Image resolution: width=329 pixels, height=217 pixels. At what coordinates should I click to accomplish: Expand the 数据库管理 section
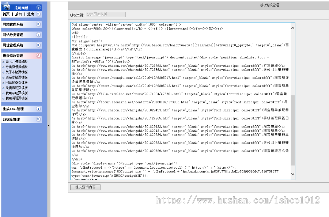click(38, 119)
